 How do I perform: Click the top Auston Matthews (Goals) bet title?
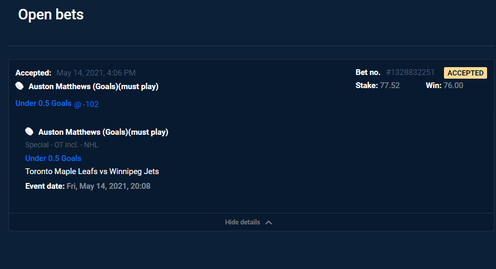[94, 87]
